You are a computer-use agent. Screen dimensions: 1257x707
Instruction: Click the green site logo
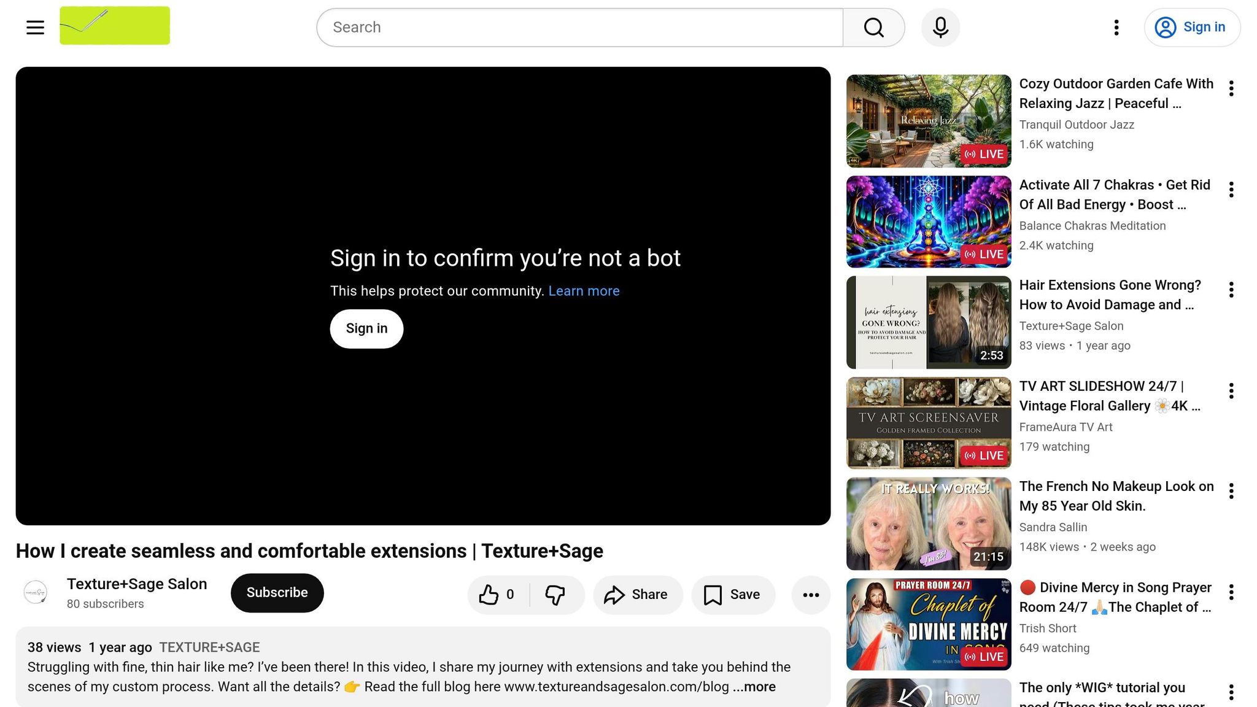[x=115, y=25]
